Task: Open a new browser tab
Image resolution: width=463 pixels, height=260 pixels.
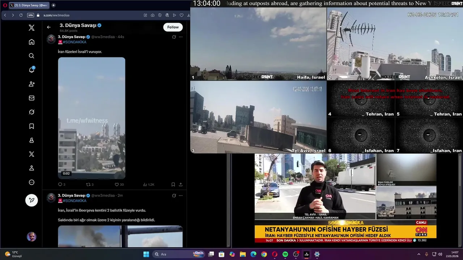Action: pyautogui.click(x=54, y=5)
